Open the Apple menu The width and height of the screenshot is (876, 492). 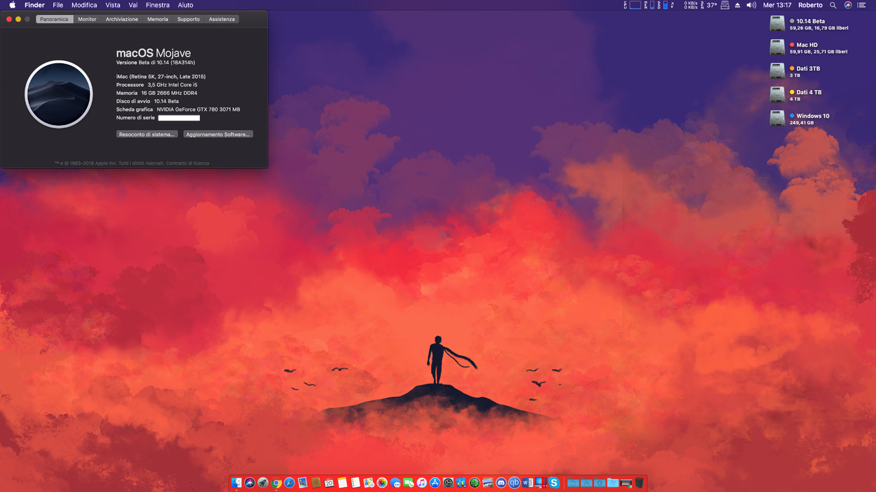tap(12, 5)
